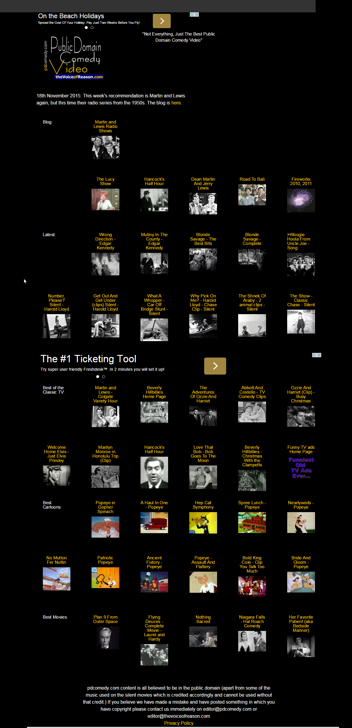
Task: Open Love That Bob Goes To The Moon thumbnail
Action: pyautogui.click(x=203, y=478)
